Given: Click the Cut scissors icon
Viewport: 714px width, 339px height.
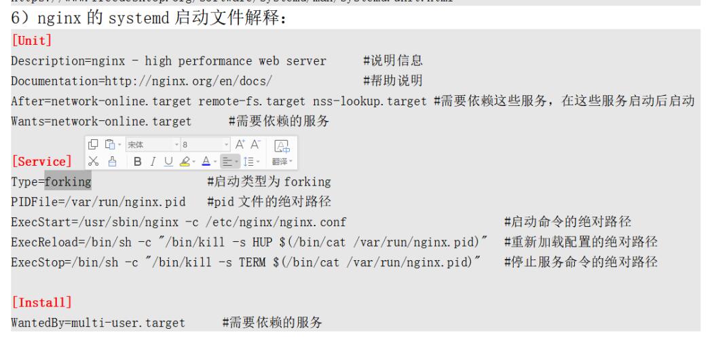Looking at the screenshot, I should pyautogui.click(x=93, y=161).
